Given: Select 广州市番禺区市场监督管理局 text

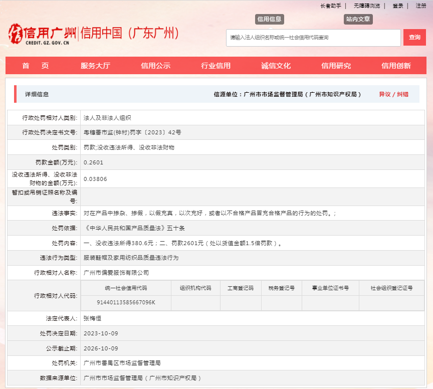Looking at the screenshot, I should tap(122, 363).
